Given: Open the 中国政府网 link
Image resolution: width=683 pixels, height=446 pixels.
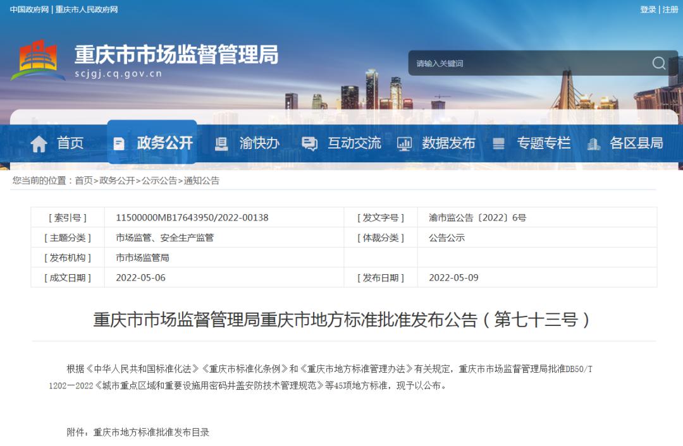Looking at the screenshot, I should click(x=29, y=9).
